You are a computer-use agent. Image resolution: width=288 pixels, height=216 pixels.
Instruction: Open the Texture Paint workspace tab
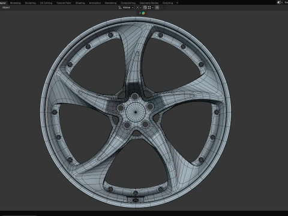64,3
